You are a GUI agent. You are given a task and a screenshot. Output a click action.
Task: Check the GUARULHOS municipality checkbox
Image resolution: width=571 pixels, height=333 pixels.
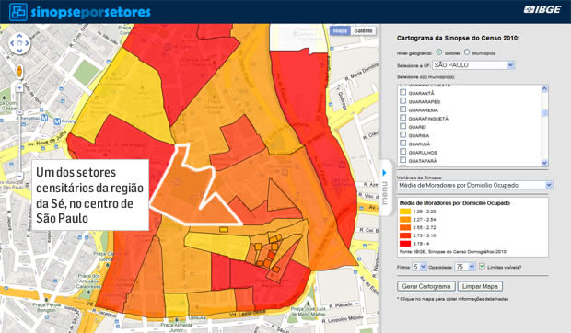402,152
